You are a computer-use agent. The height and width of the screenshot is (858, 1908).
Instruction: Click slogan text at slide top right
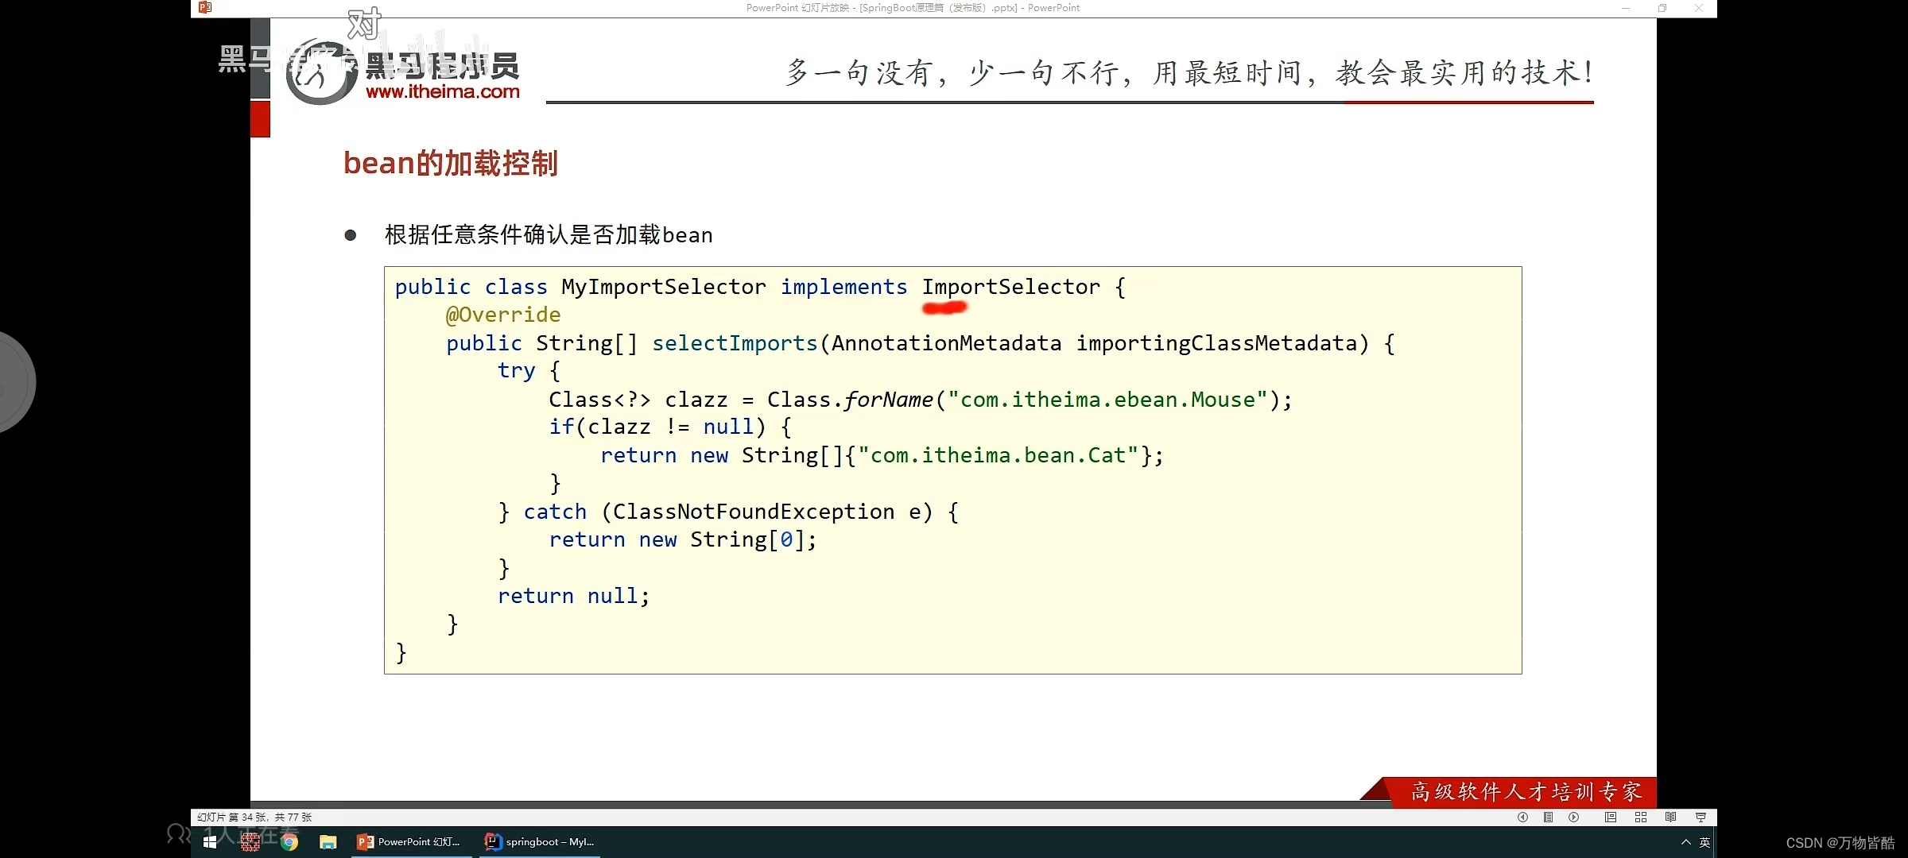(x=1189, y=73)
